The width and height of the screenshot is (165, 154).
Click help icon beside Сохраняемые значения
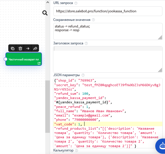93,20
